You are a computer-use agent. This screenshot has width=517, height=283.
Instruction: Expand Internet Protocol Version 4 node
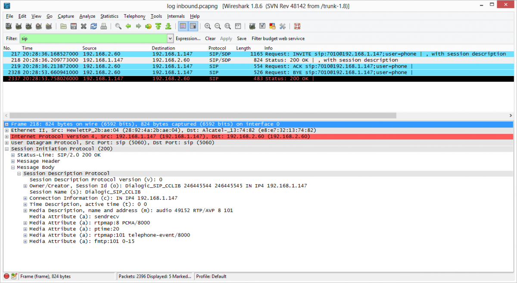(7, 137)
